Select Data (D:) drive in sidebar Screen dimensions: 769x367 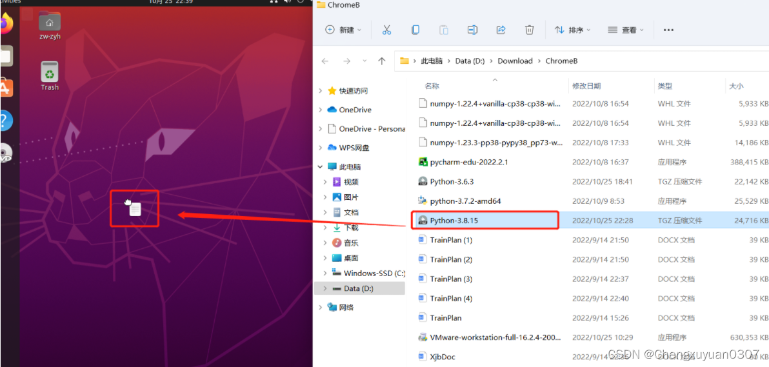coord(359,288)
